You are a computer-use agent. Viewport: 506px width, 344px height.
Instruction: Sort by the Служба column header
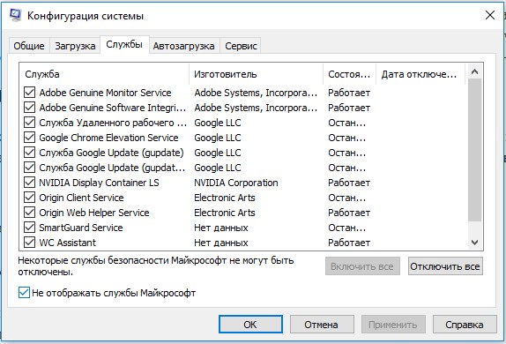tap(104, 74)
